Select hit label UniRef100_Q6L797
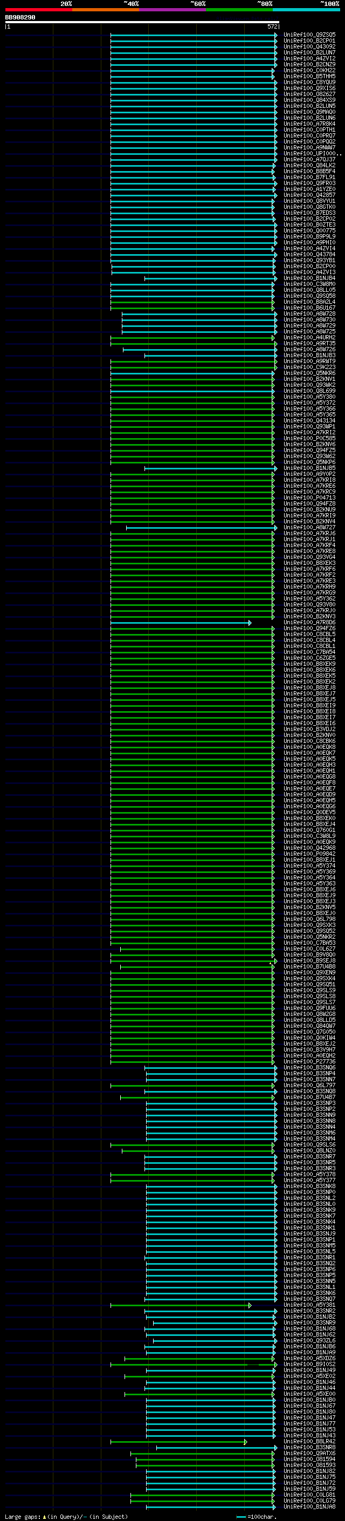 (309, 1085)
